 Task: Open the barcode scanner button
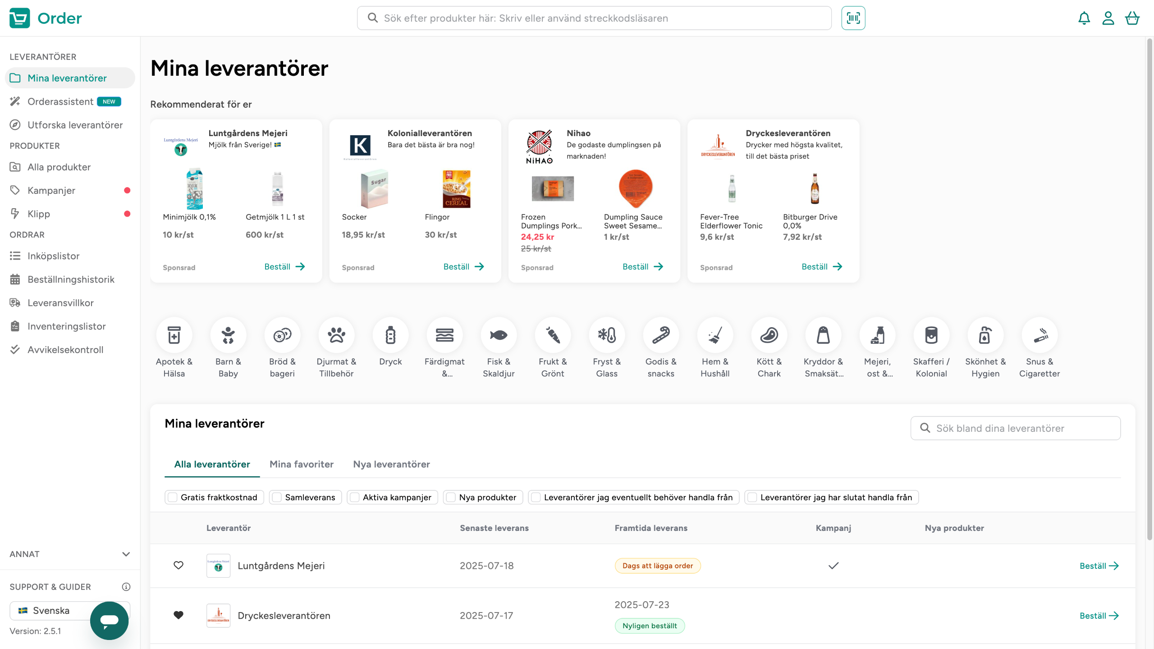pos(853,18)
